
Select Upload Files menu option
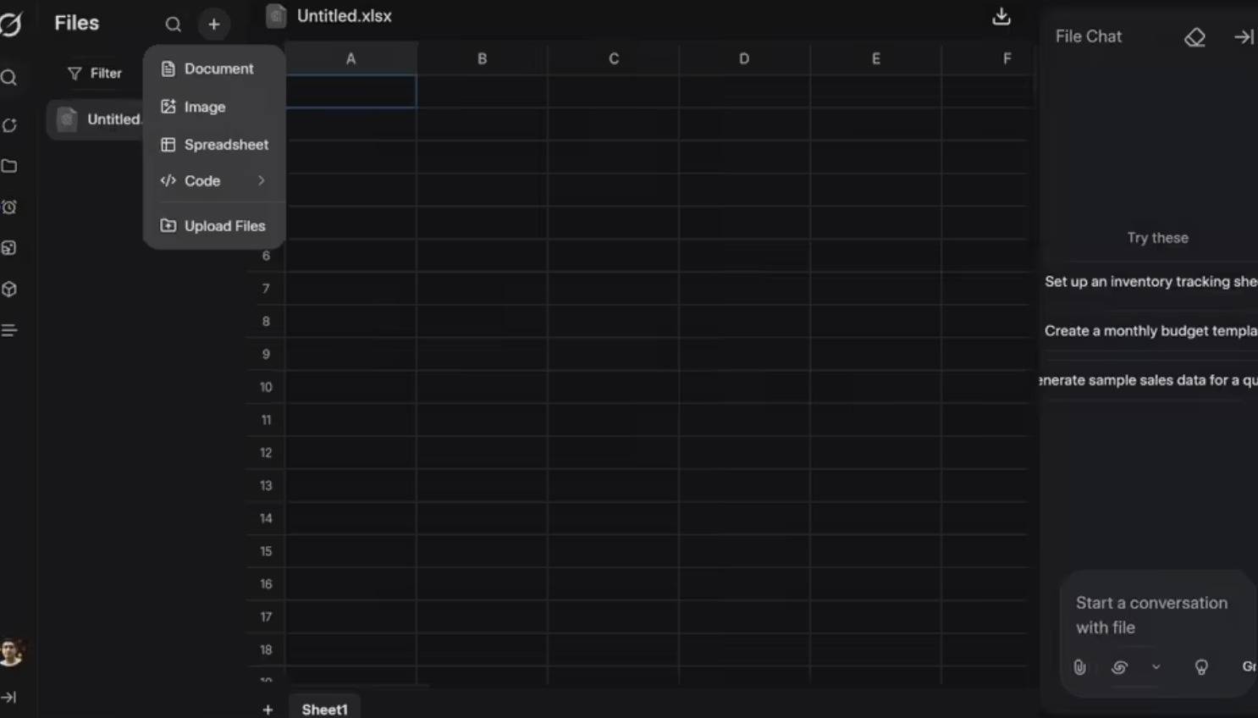click(223, 226)
